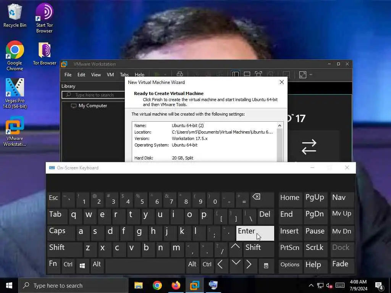This screenshot has height=293, width=391.
Task: Toggle ScrLk key on On-Screen Keyboard
Action: tap(315, 249)
